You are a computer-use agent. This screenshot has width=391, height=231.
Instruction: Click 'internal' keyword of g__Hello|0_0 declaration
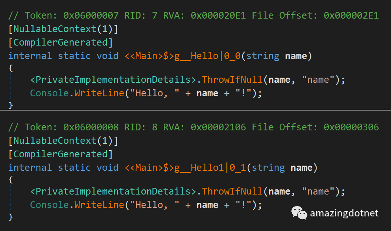point(30,56)
